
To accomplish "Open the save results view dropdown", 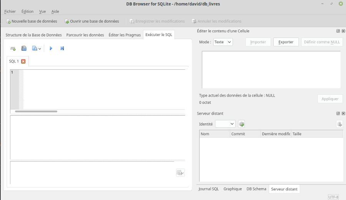I will [180, 173].
